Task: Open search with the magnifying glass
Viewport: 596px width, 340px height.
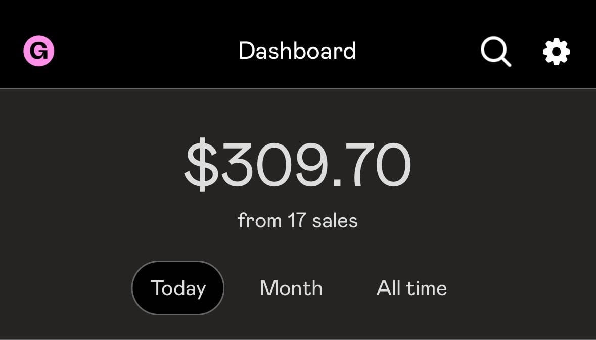Action: [495, 52]
